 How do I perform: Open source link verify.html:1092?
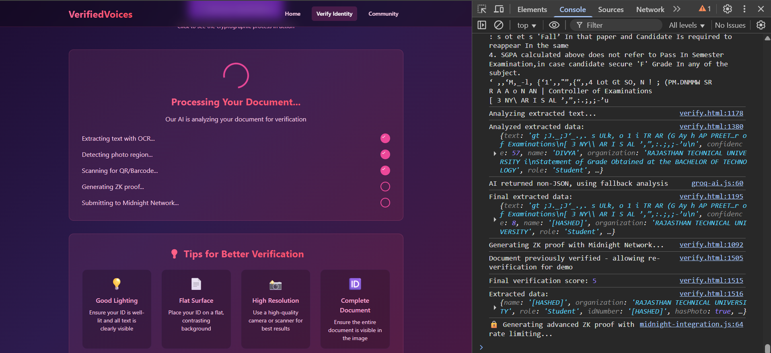tap(711, 245)
